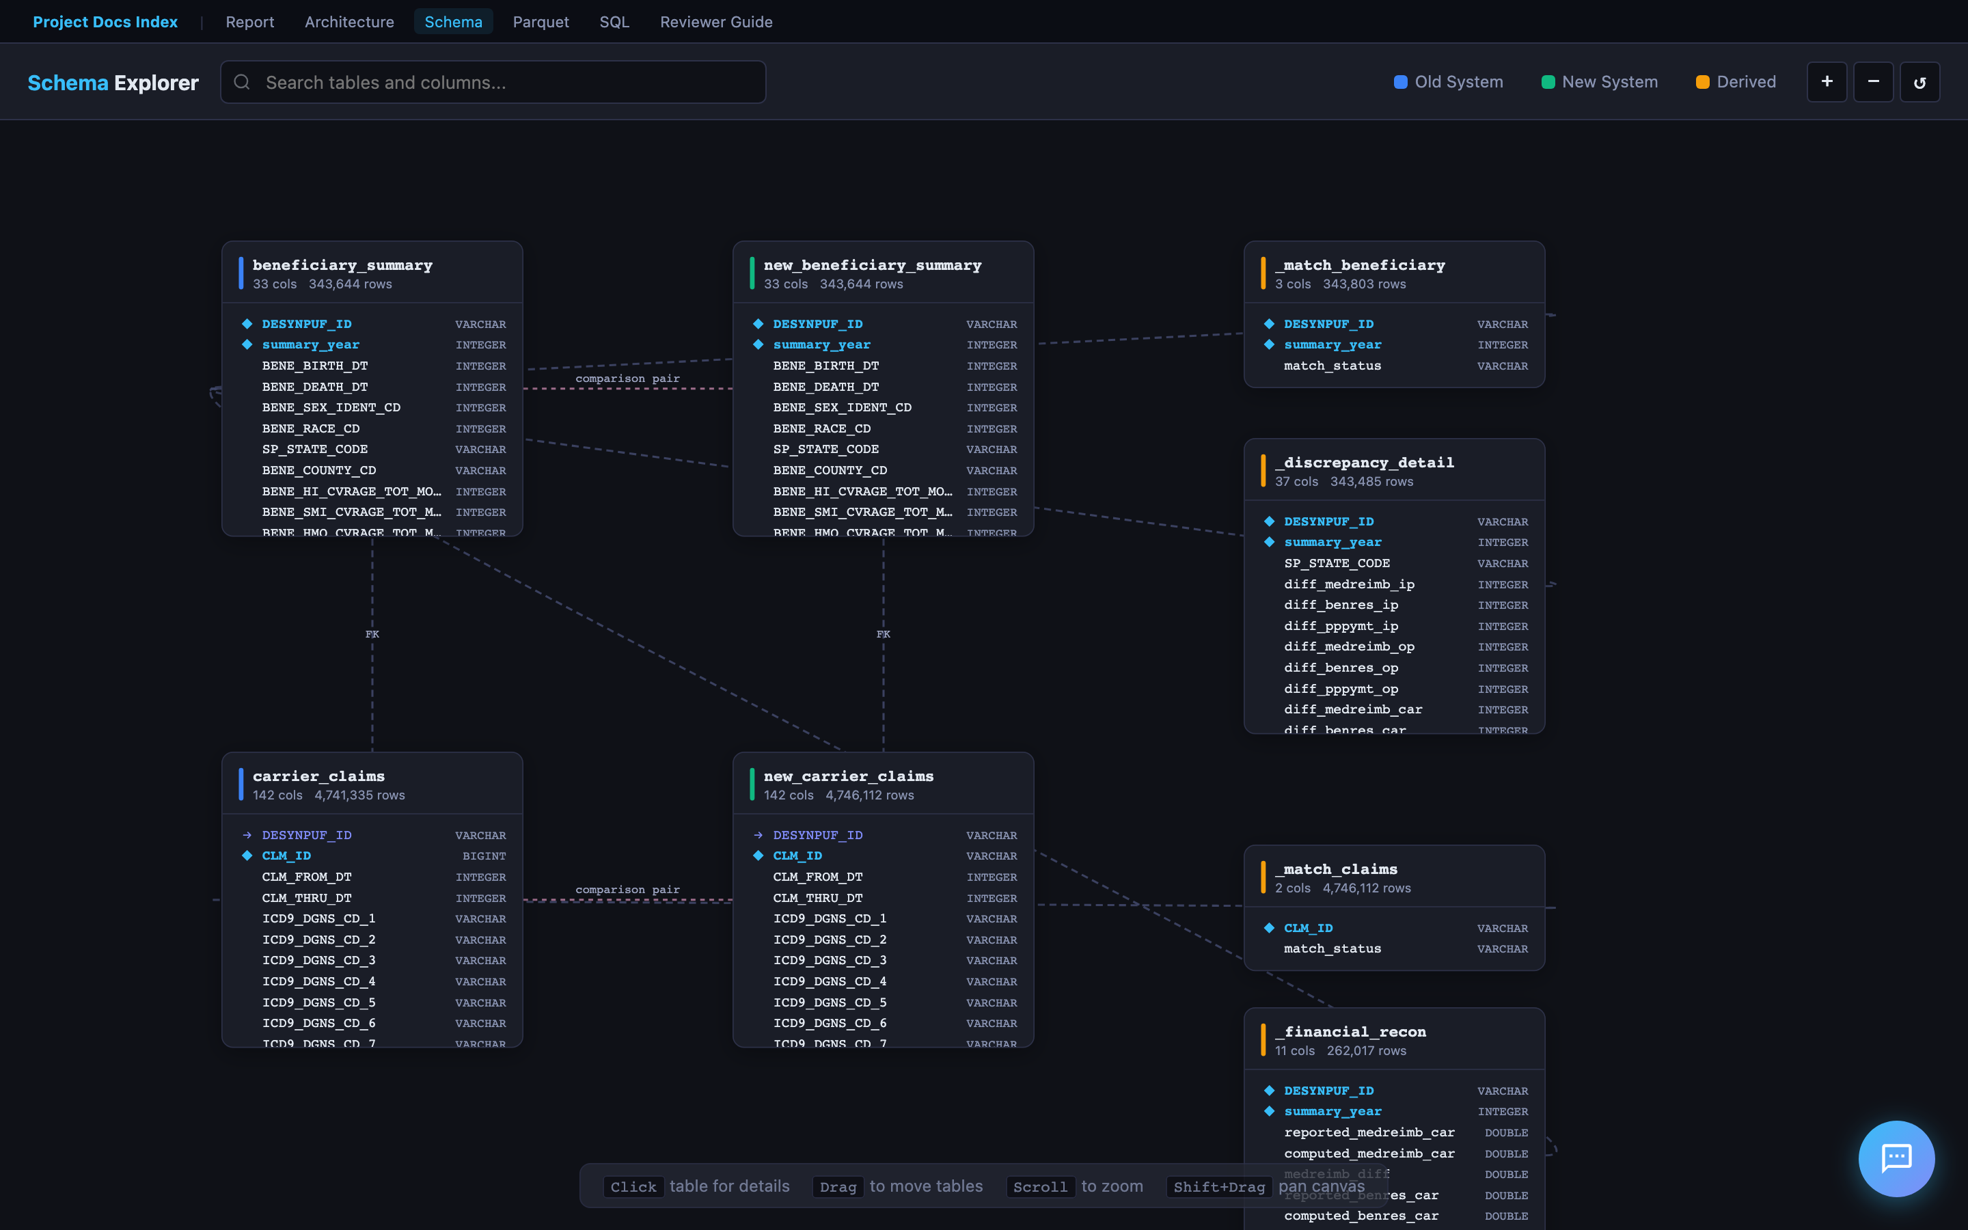Viewport: 1968px width, 1230px height.
Task: Open the chat assistant bubble
Action: 1896,1158
